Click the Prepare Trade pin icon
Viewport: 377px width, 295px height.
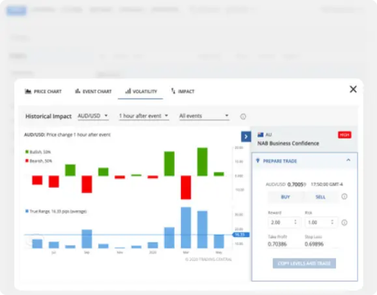(258, 161)
